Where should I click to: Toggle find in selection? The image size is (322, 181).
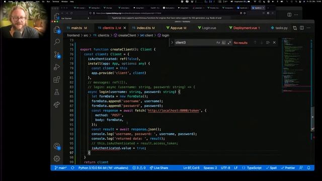[x=268, y=42]
